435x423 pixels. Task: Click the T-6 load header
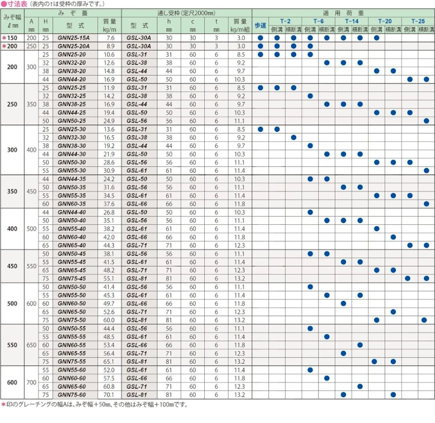pos(318,21)
